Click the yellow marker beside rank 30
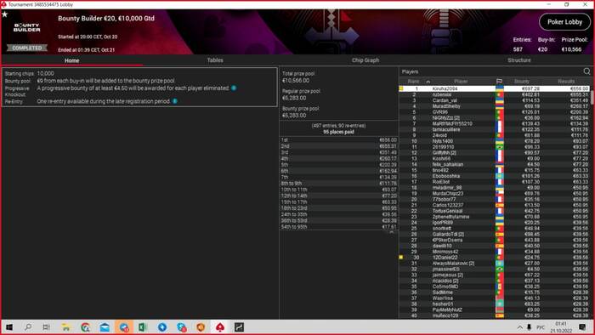The width and height of the screenshot is (595, 335). tap(401, 258)
